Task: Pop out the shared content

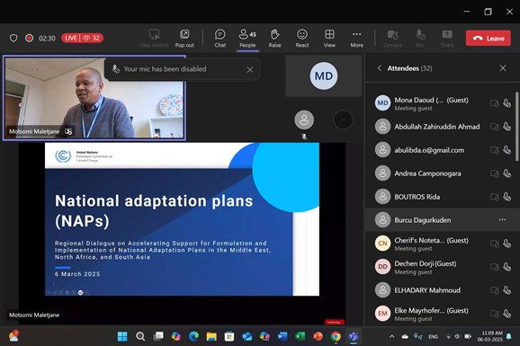Action: point(184,39)
